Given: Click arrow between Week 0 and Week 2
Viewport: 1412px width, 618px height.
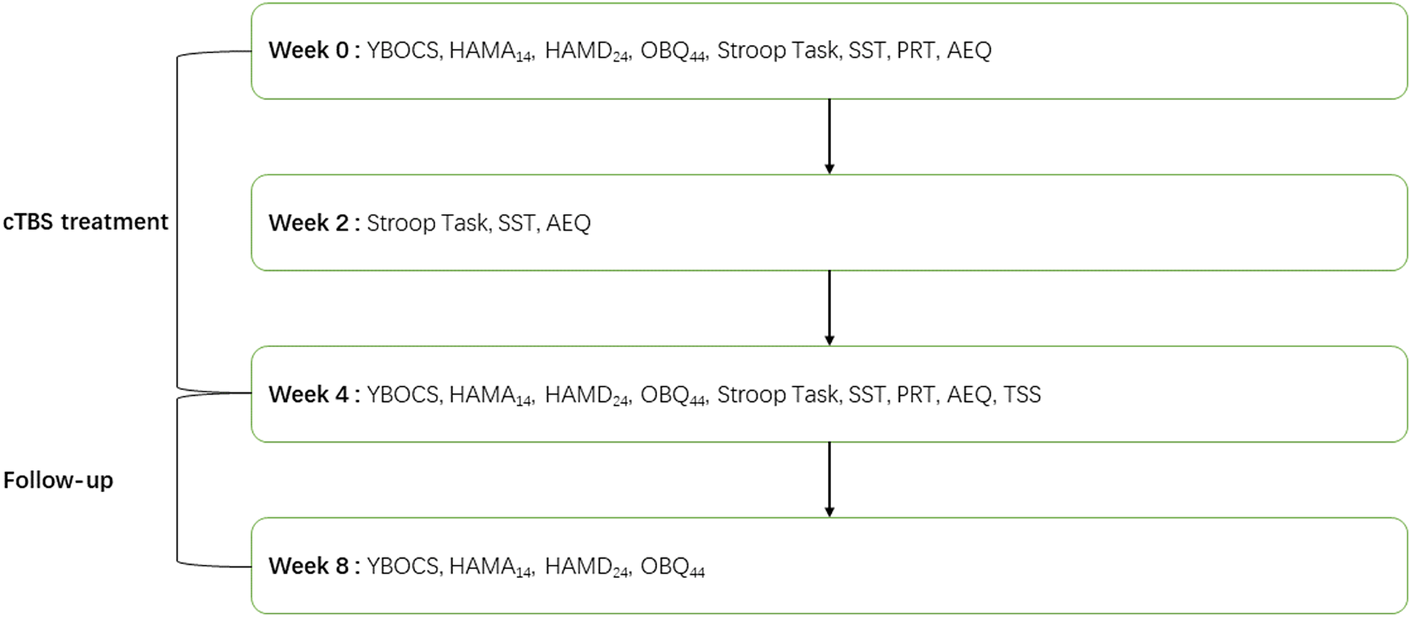Looking at the screenshot, I should coord(829,136).
